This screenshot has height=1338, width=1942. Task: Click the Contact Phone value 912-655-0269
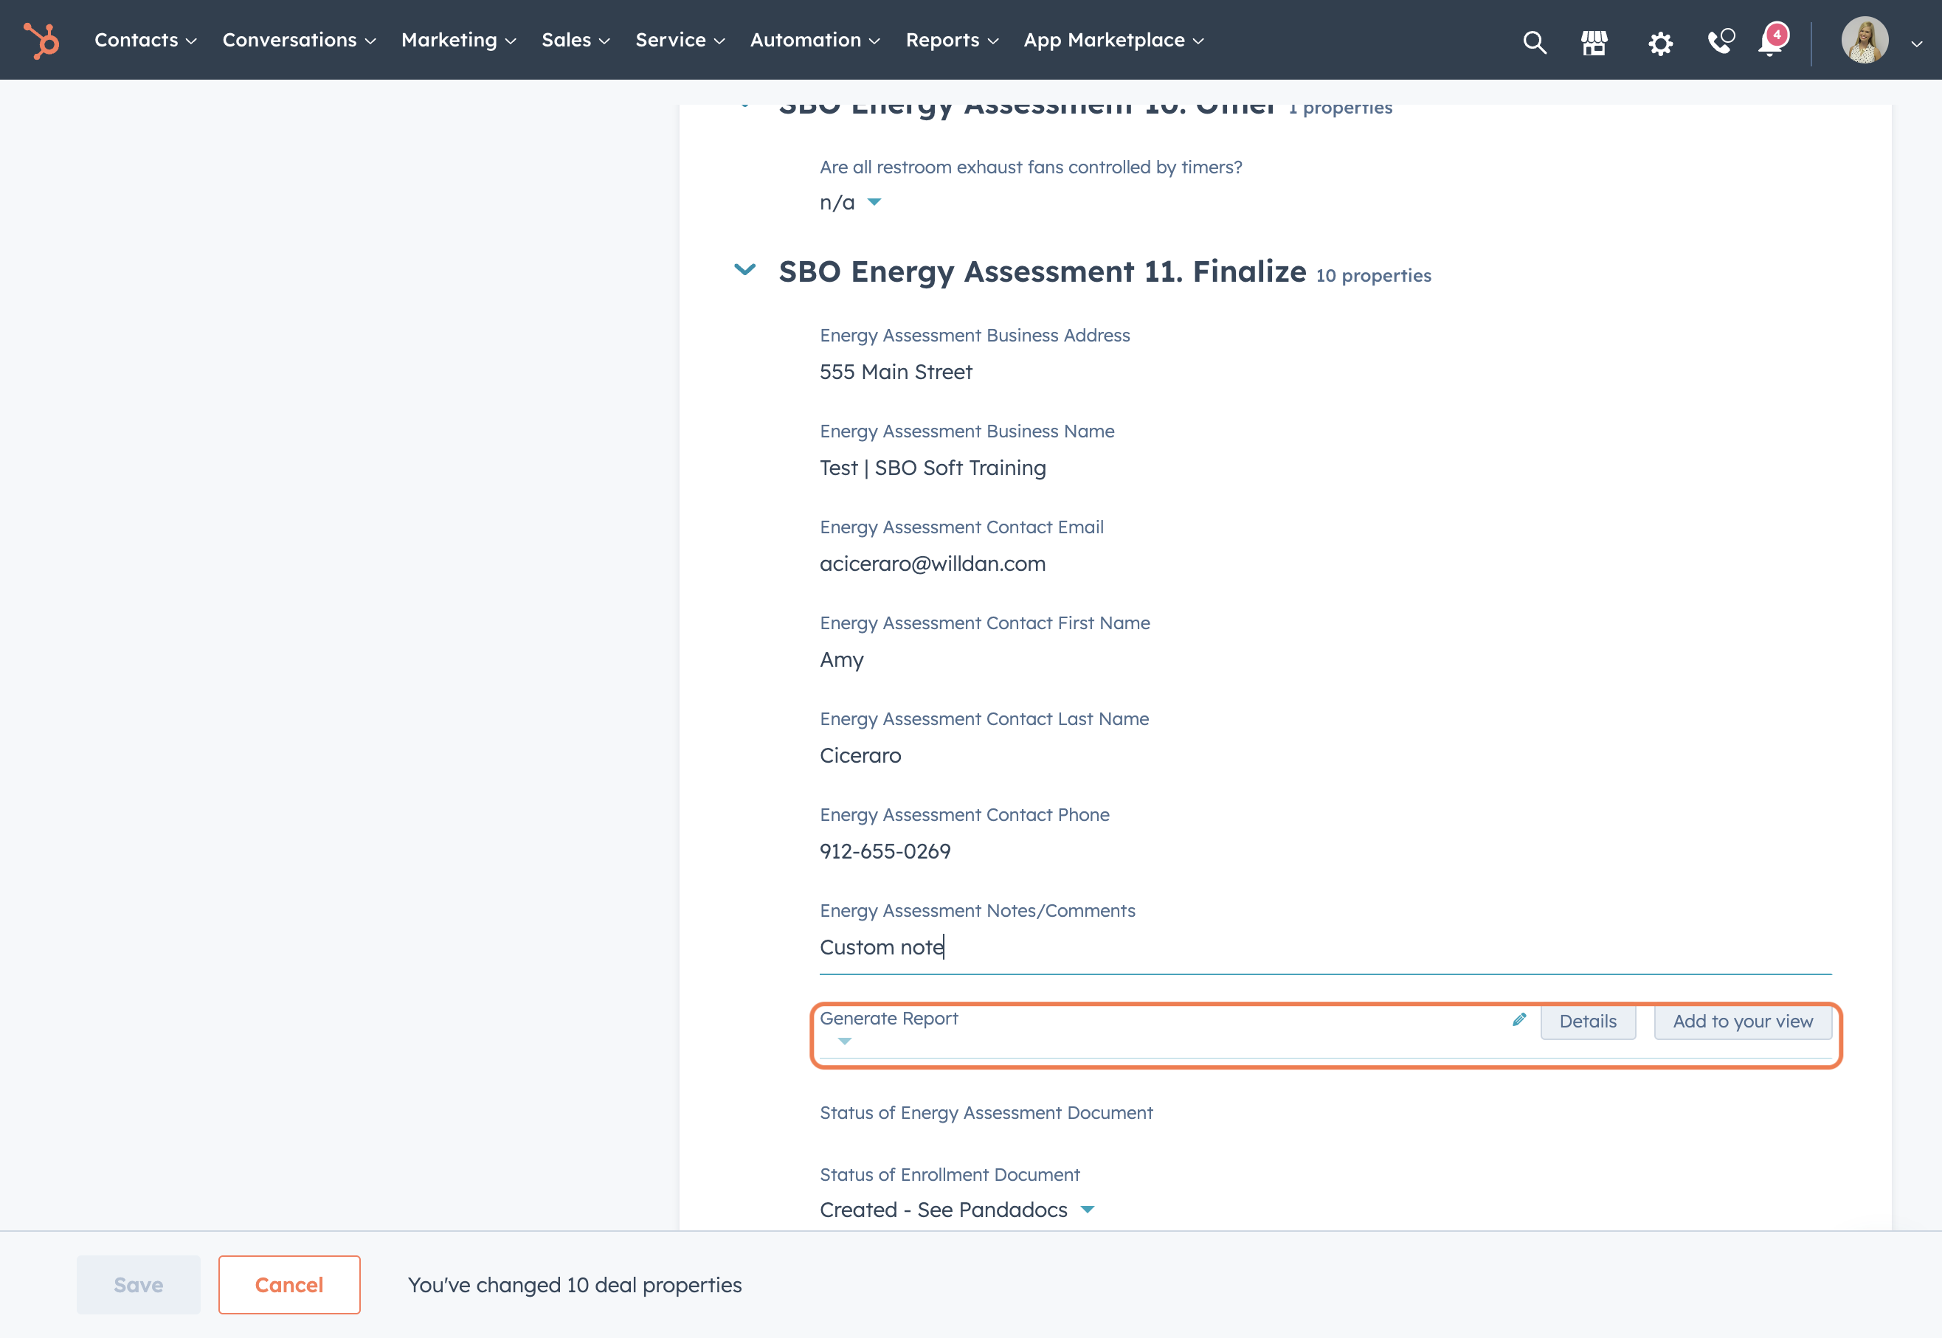point(885,851)
